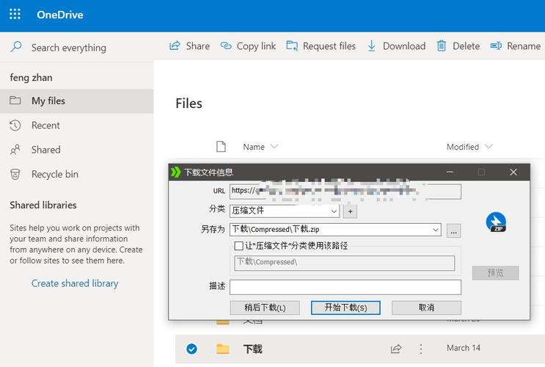Expand the Name column sort dropdown
The image size is (545, 367).
click(x=274, y=147)
